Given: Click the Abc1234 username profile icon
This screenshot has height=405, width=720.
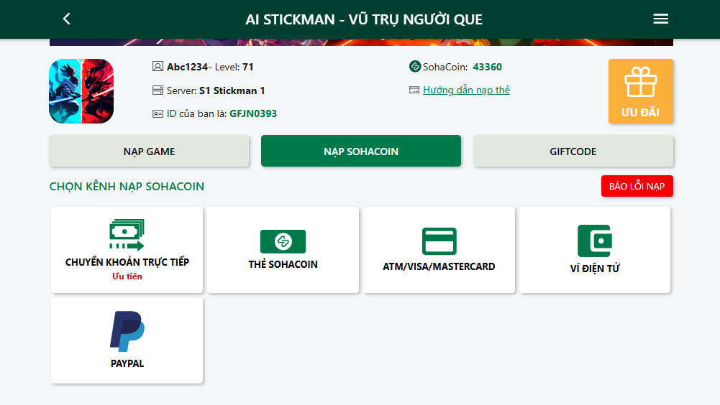Looking at the screenshot, I should point(158,67).
